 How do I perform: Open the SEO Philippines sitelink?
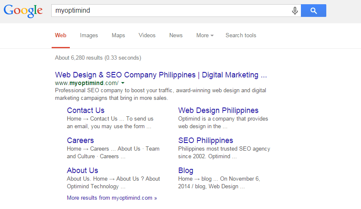[206, 140]
